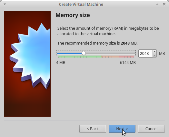Go to the next step with Next
The width and height of the screenshot is (169, 137).
[x=122, y=129]
